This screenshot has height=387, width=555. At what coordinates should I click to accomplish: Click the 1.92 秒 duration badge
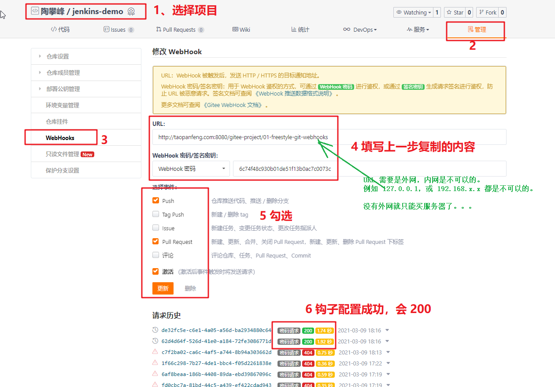point(325,342)
